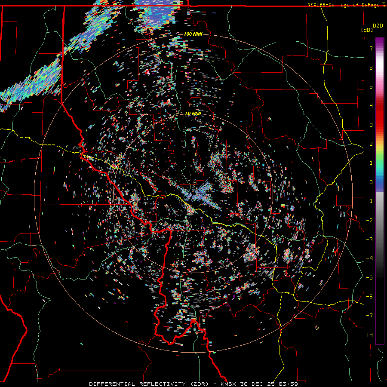The width and height of the screenshot is (387, 387).
Task: Select the "-7" value on color scale
Action: coord(369,316)
